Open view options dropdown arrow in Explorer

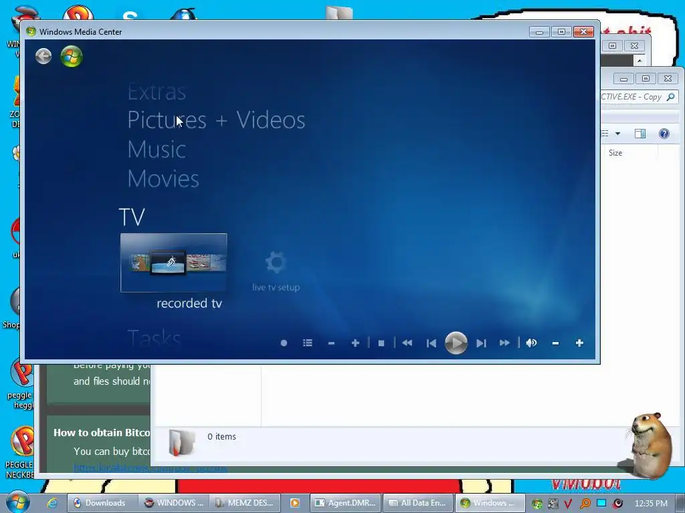617,134
